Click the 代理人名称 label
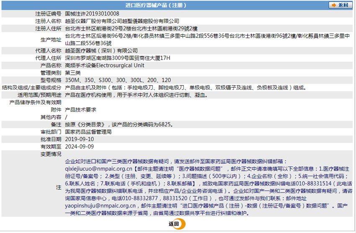 point(48,51)
